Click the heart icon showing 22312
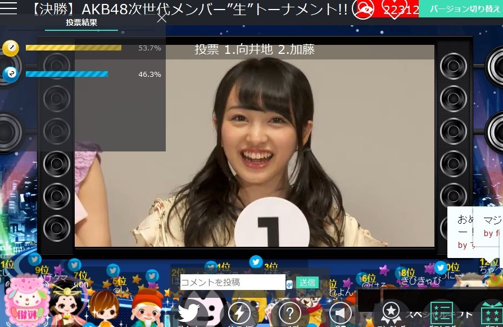This screenshot has width=503, height=327. tap(395, 9)
